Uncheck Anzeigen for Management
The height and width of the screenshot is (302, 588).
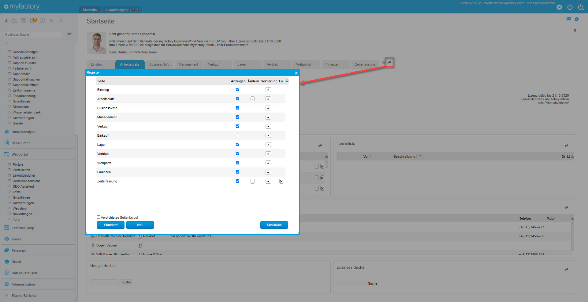[x=237, y=117]
